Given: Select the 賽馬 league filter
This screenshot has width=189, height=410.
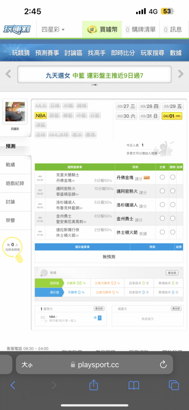Looking at the screenshot, I should (x=91, y=135).
